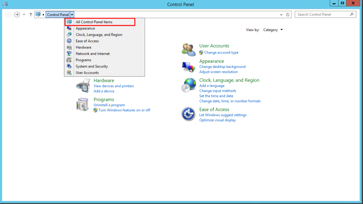The width and height of the screenshot is (363, 204).
Task: Click the Programs category icon
Action: (x=82, y=104)
